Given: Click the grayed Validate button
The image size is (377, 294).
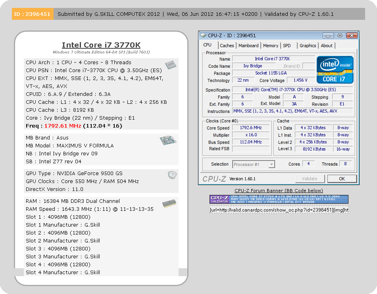Looking at the screenshot, I should pyautogui.click(x=310, y=179).
